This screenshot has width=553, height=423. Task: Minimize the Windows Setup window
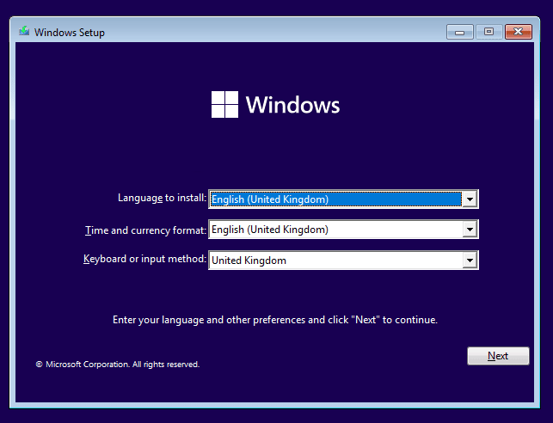460,32
